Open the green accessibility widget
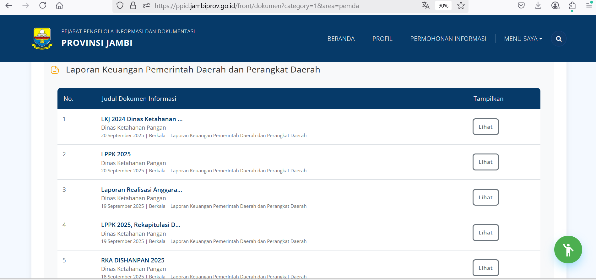This screenshot has height=280, width=596. click(568, 250)
